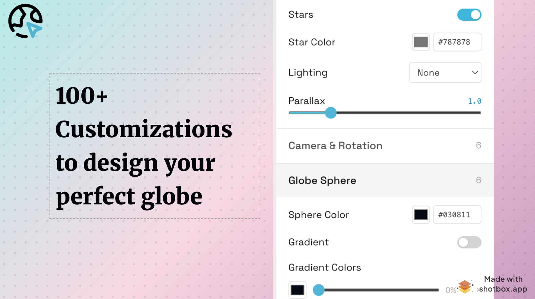Click the globe cursor logo
This screenshot has height=299, width=535.
25,20
